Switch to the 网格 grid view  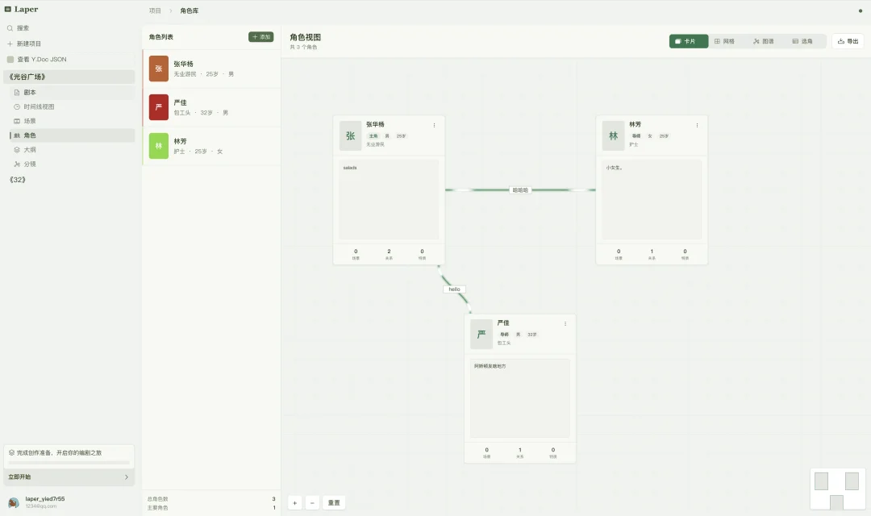click(724, 41)
